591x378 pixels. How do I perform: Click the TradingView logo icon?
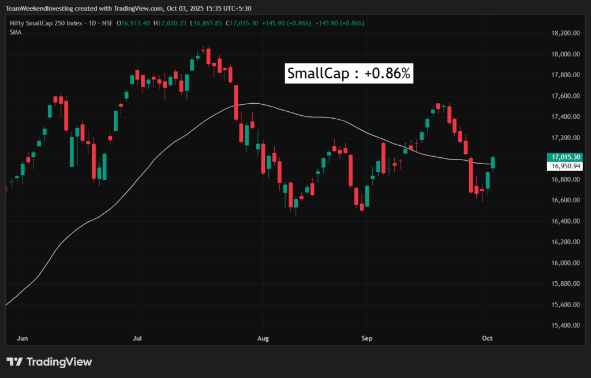tap(15, 362)
